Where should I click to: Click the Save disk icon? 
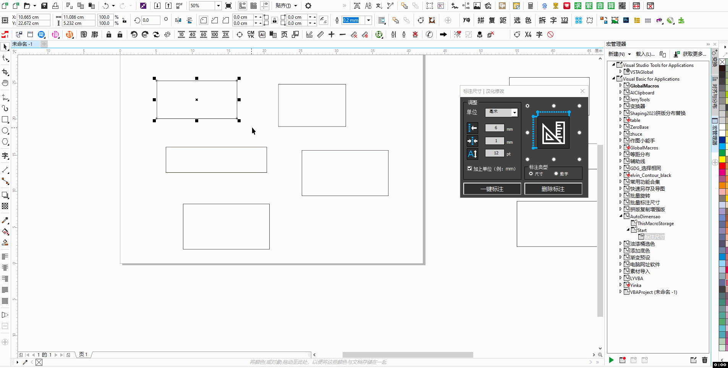44,6
